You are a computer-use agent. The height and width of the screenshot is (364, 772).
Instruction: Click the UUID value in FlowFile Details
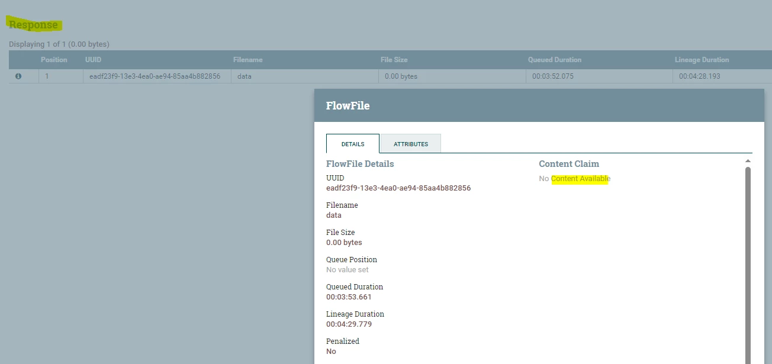(398, 188)
